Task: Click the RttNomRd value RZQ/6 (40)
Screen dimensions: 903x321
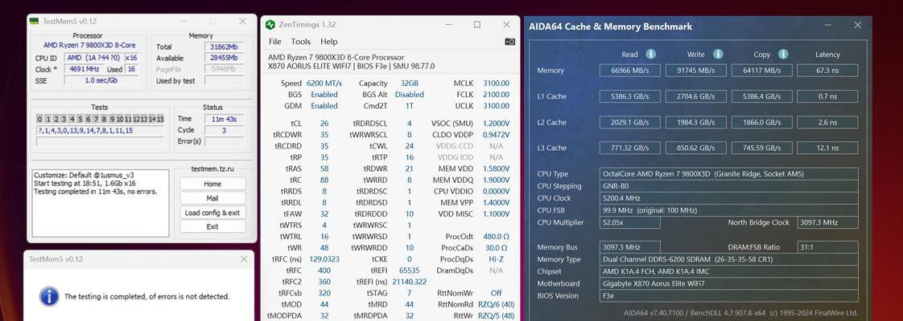Action: [x=496, y=304]
